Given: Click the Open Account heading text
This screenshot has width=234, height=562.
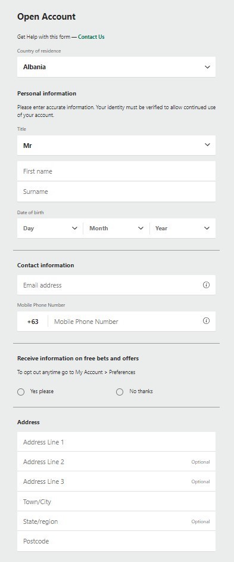Looking at the screenshot, I should (46, 17).
